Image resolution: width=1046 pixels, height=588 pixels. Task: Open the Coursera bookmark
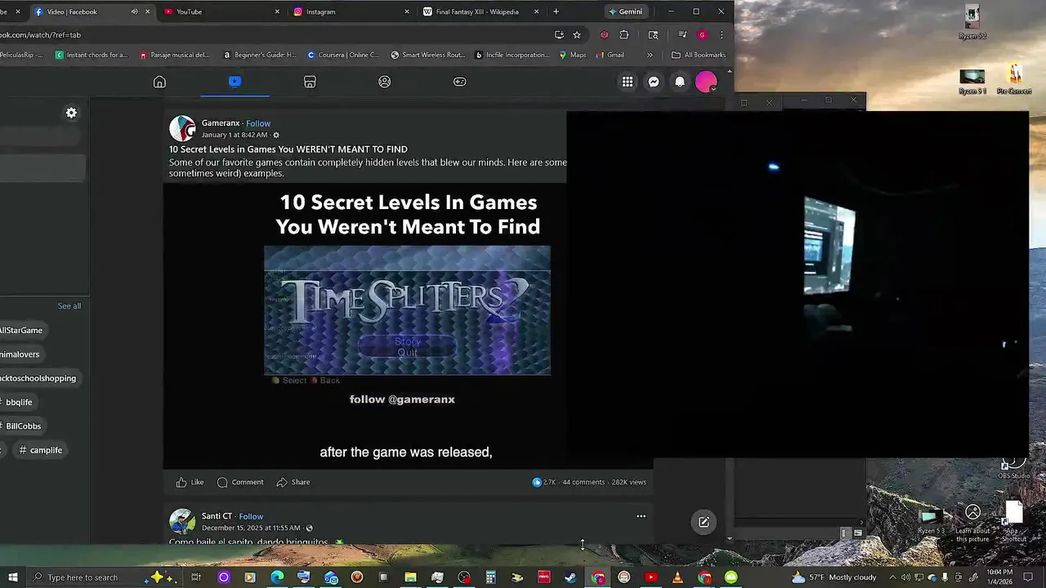343,55
